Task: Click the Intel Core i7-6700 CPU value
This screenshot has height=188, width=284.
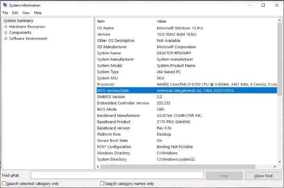Action: point(217,84)
